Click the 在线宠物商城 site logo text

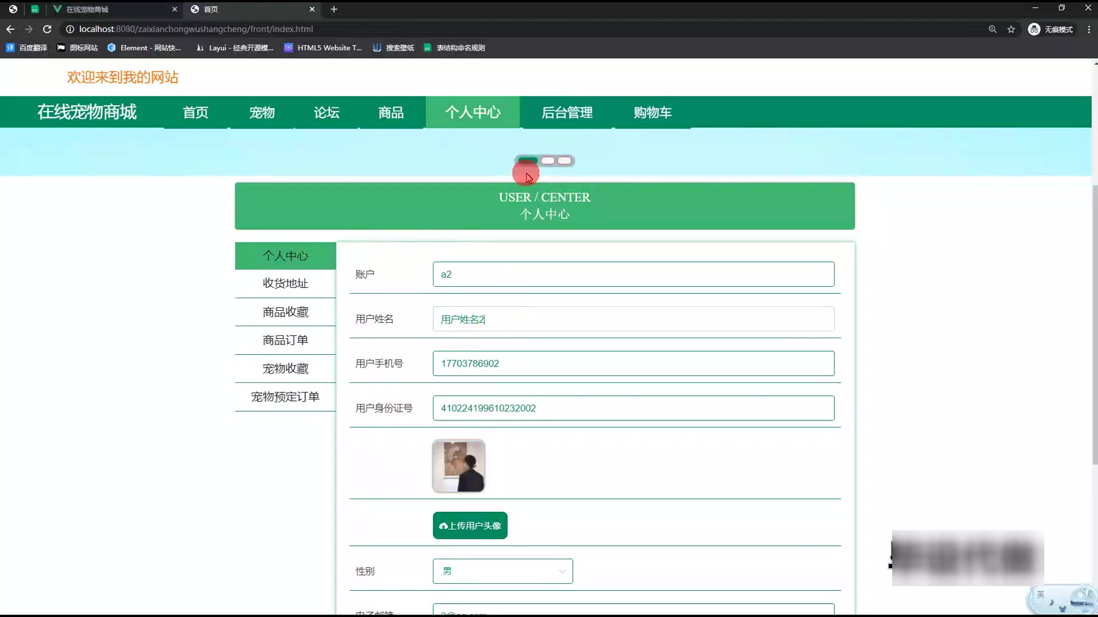point(87,112)
